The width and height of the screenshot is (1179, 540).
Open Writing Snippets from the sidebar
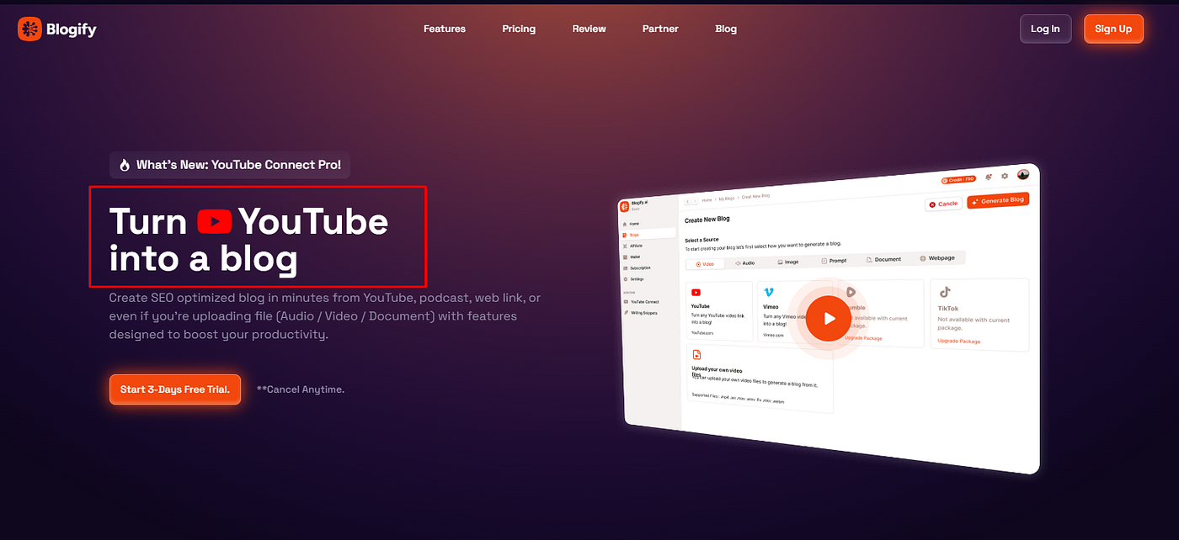point(627,312)
